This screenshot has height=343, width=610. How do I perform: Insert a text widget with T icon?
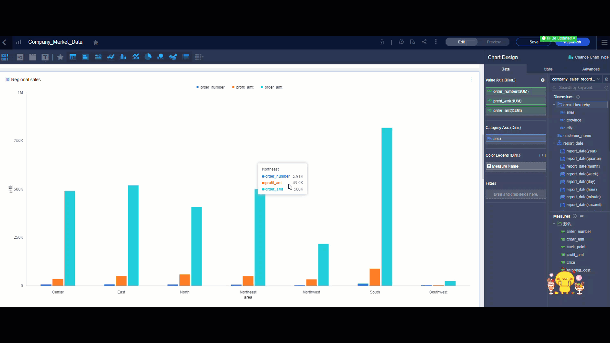[x=45, y=57]
